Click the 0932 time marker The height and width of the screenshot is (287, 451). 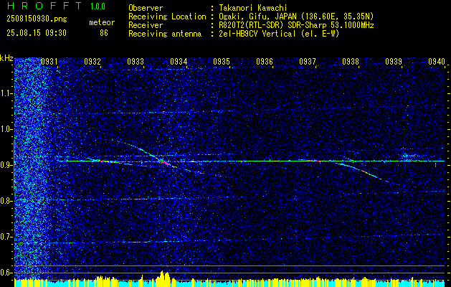pos(92,62)
